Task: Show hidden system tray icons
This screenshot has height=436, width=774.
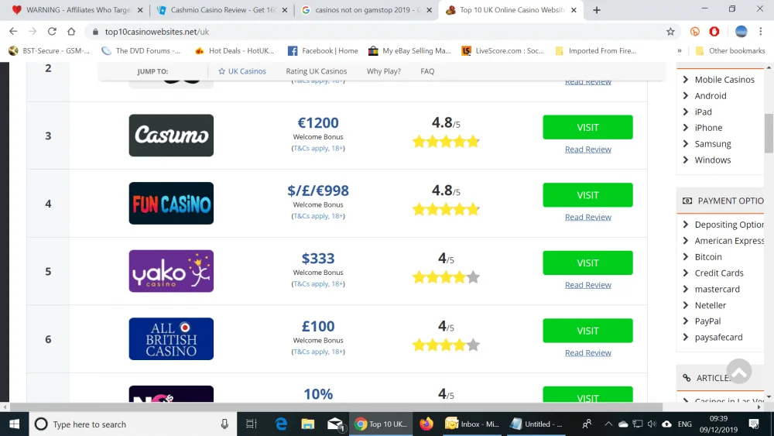Action: 608,424
